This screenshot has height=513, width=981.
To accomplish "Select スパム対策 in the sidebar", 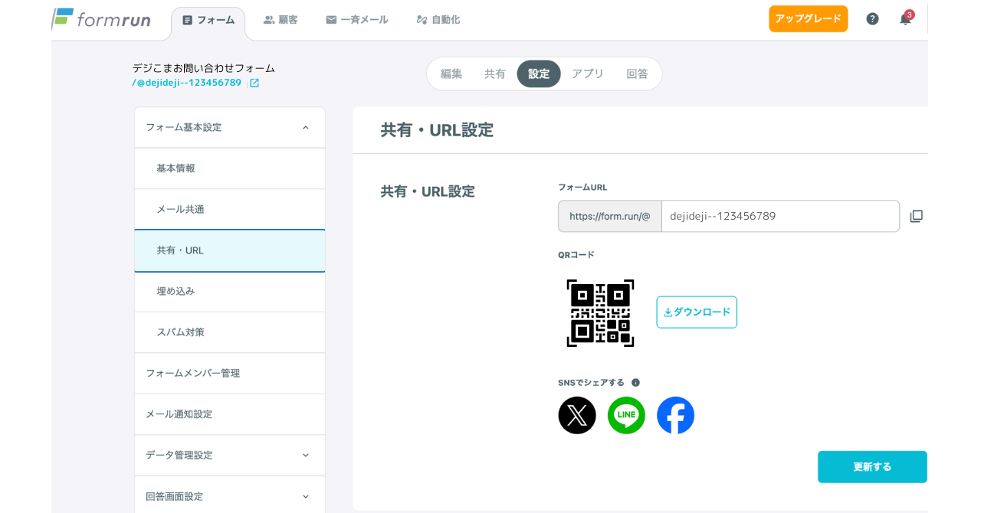I will tap(230, 332).
